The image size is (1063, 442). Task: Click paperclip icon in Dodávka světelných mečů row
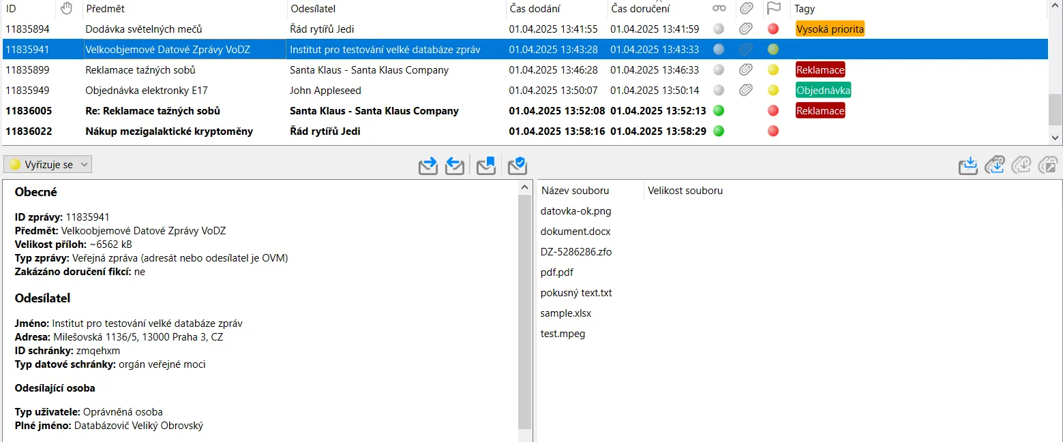pos(747,29)
